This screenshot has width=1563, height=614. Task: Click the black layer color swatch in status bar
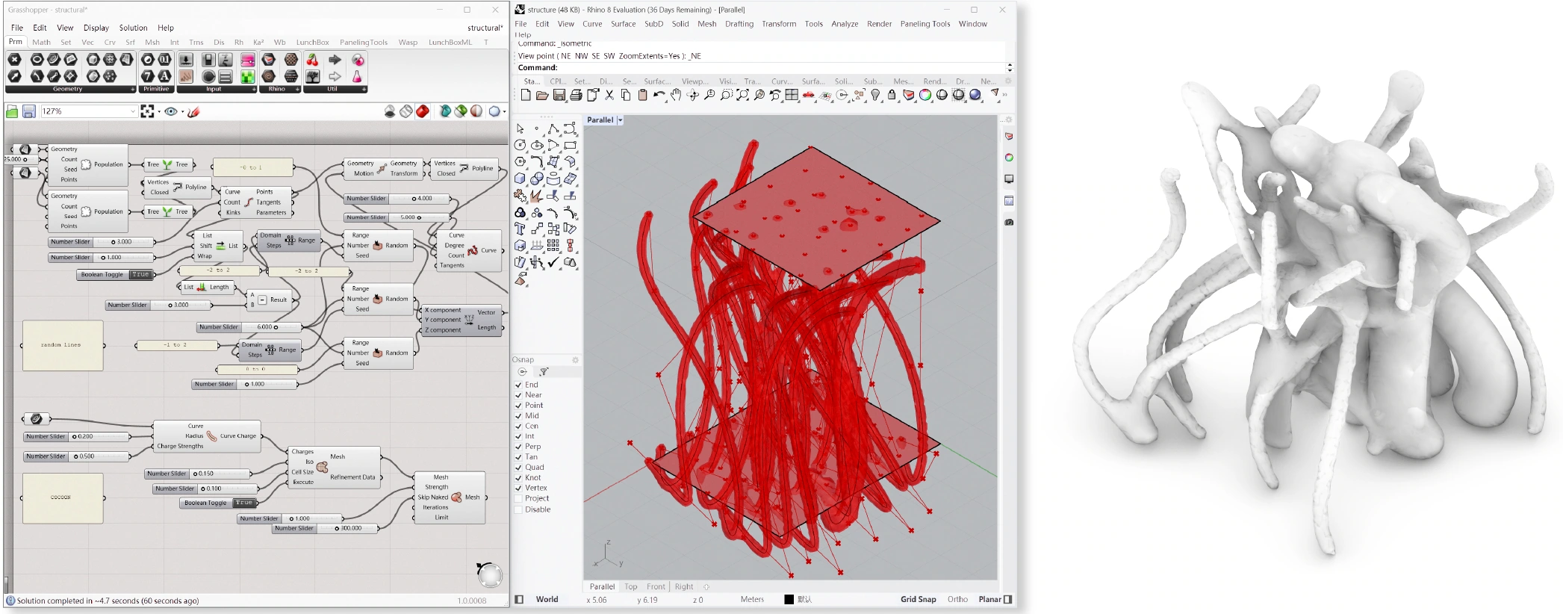789,599
